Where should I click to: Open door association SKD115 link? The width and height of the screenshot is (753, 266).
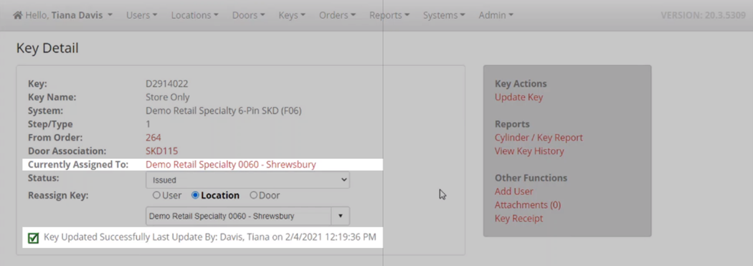tap(161, 151)
